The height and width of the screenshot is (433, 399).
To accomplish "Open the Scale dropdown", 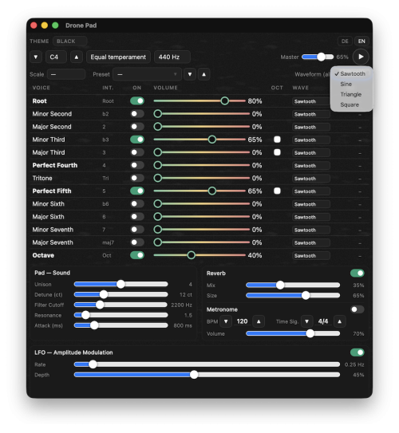I will click(66, 74).
